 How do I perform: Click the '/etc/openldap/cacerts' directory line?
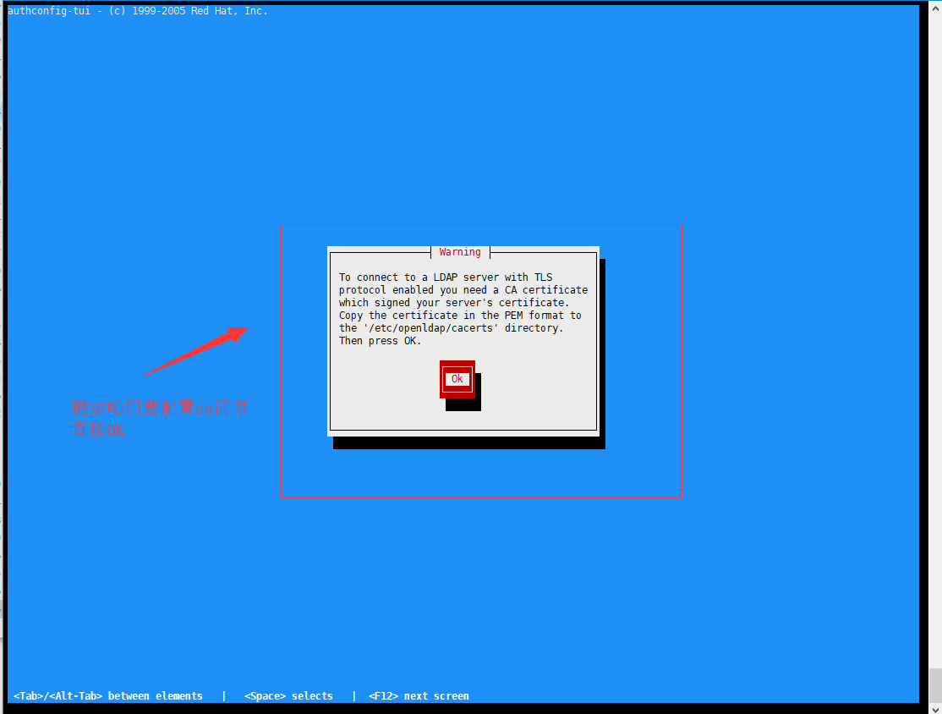point(452,328)
